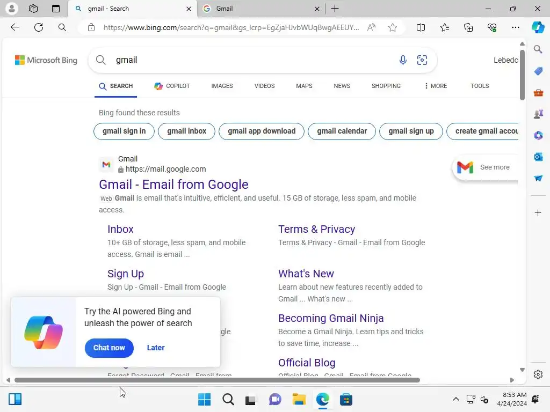The height and width of the screenshot is (412, 550).
Task: Close the gmail - Search tab
Action: point(189,9)
